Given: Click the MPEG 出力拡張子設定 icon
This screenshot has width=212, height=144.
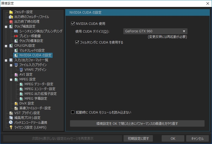Looking at the screenshot, I should (21, 94).
